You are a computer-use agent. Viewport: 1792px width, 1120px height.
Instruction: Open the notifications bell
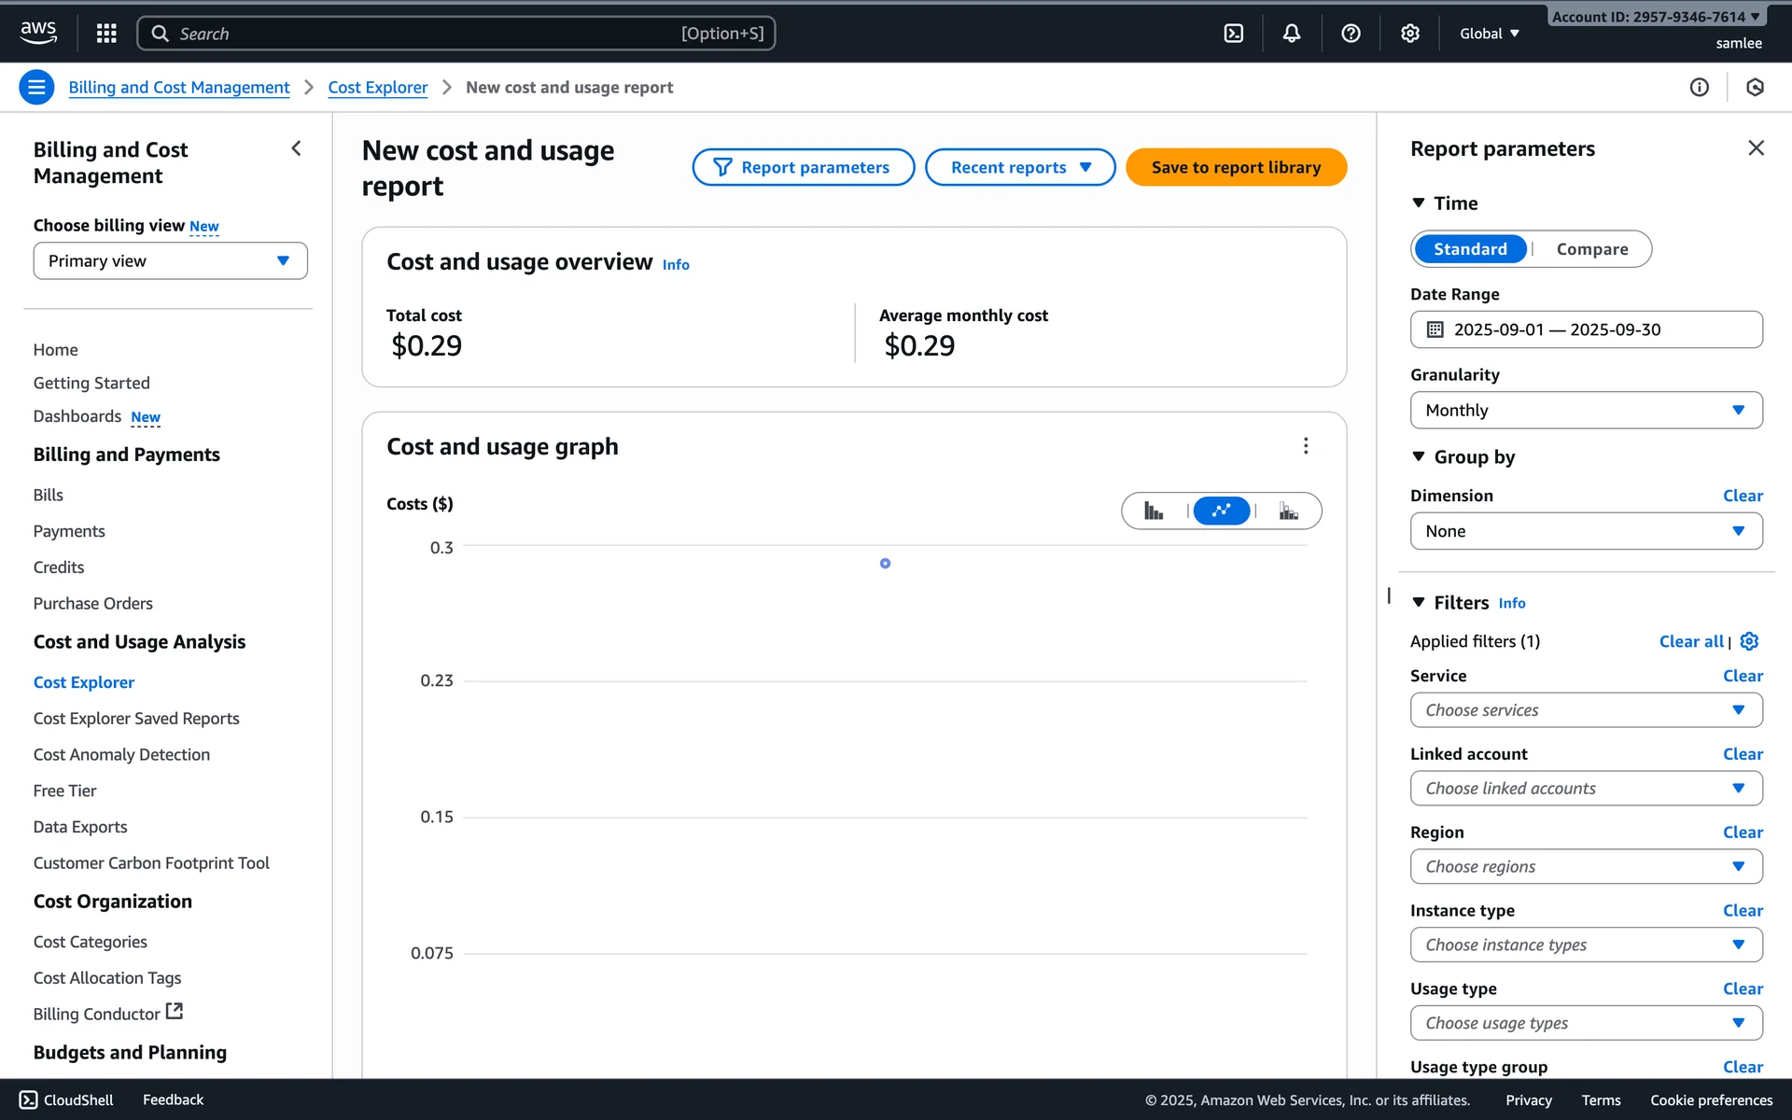1291,34
